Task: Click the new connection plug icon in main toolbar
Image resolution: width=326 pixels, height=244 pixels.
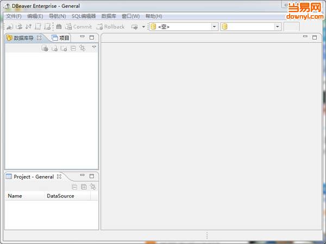Action: [10, 27]
